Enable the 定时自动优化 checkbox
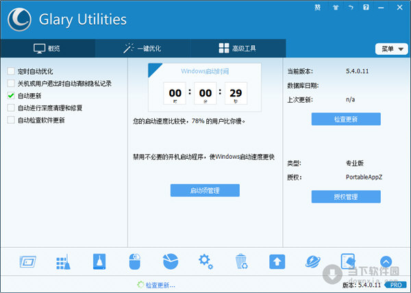This screenshot has height=293, width=411. click(11, 71)
